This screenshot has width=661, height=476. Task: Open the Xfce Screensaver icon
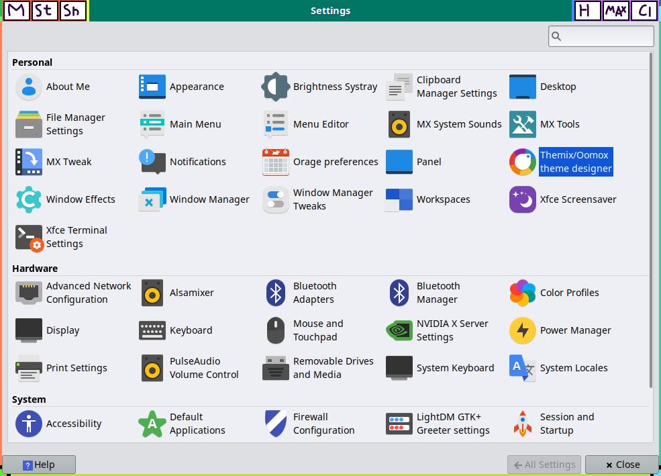click(x=523, y=199)
